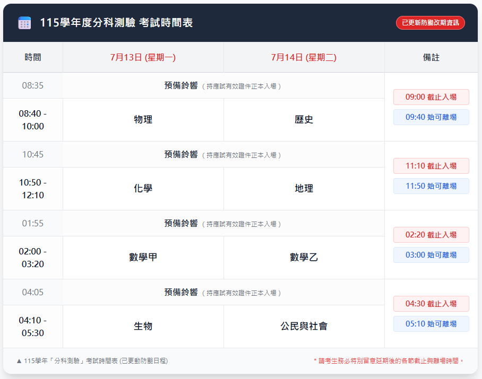Click the 09:40 始可離場 tag
Screen dimensions: 482x379
point(431,117)
